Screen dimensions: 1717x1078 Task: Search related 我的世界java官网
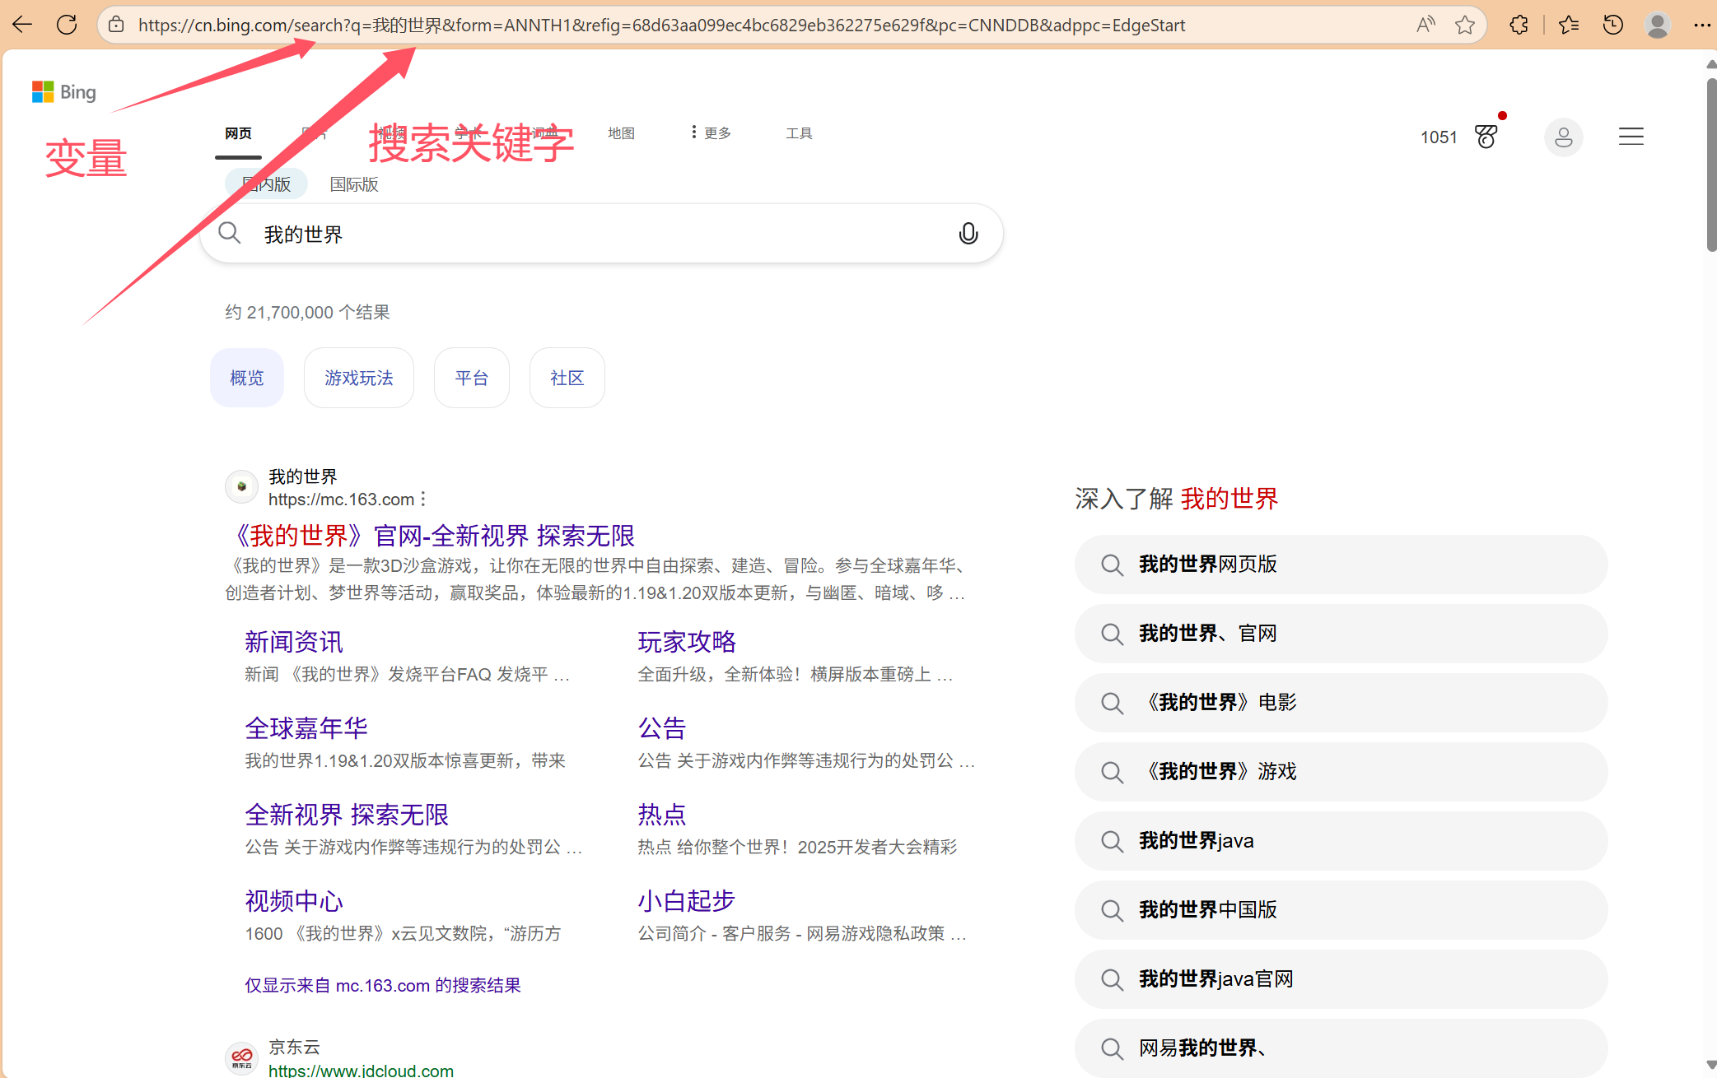coord(1341,979)
